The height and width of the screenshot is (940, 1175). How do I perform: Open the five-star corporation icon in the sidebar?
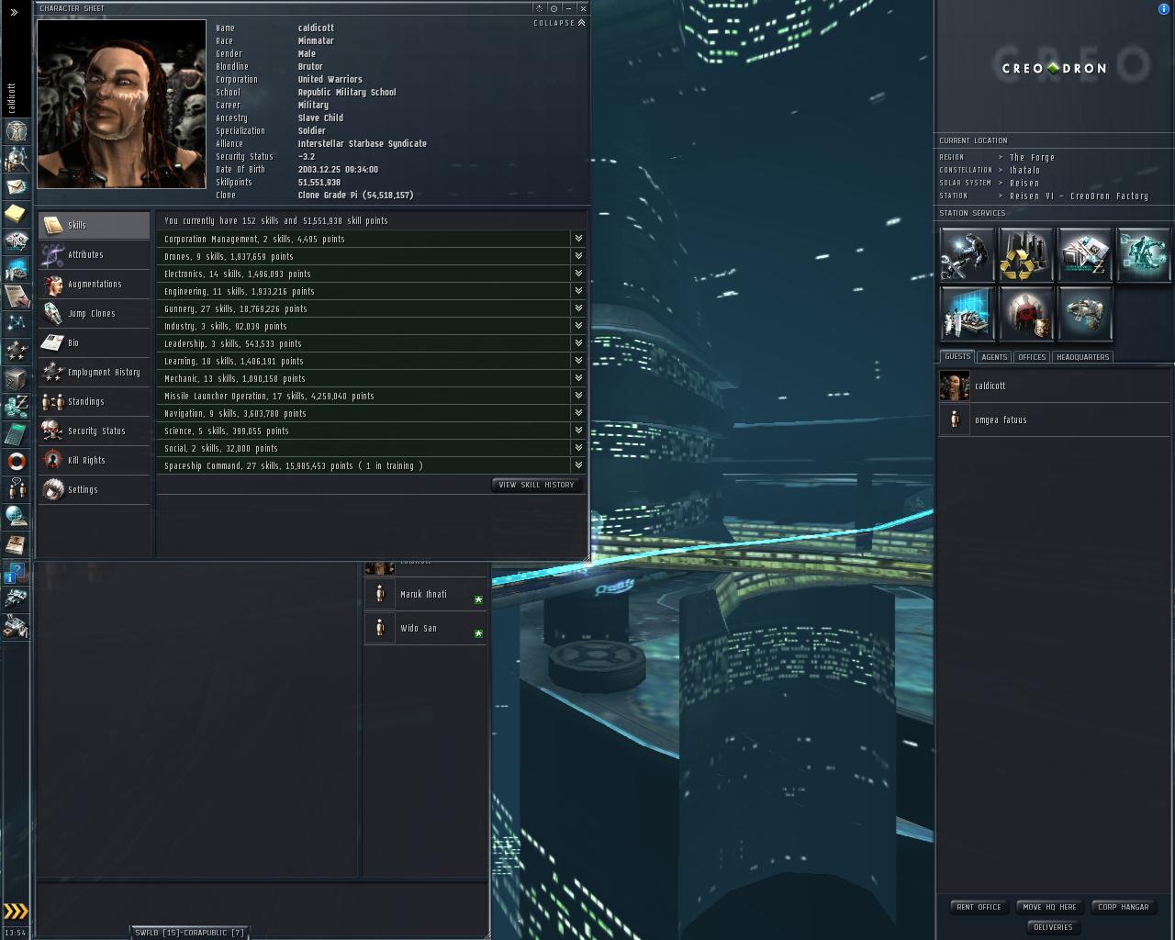[16, 351]
